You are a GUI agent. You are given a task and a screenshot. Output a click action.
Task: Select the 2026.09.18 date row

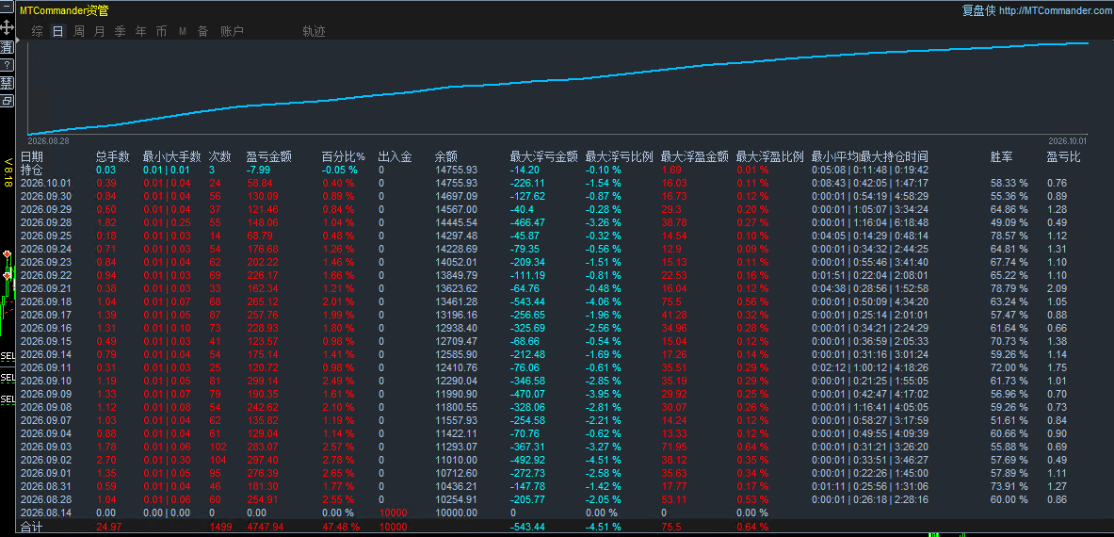(46, 301)
